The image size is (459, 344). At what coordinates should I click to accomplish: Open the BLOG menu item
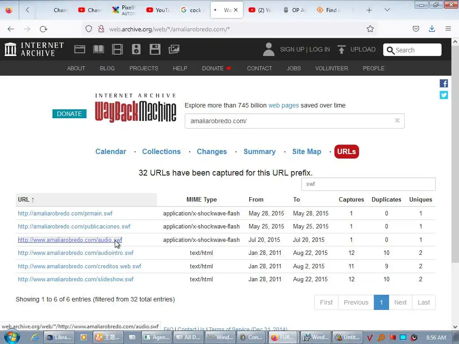click(x=107, y=68)
